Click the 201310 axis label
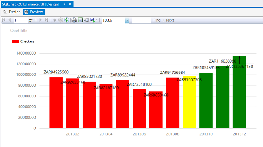Image resolution: width=263 pixels, height=147 pixels. coord(206,134)
